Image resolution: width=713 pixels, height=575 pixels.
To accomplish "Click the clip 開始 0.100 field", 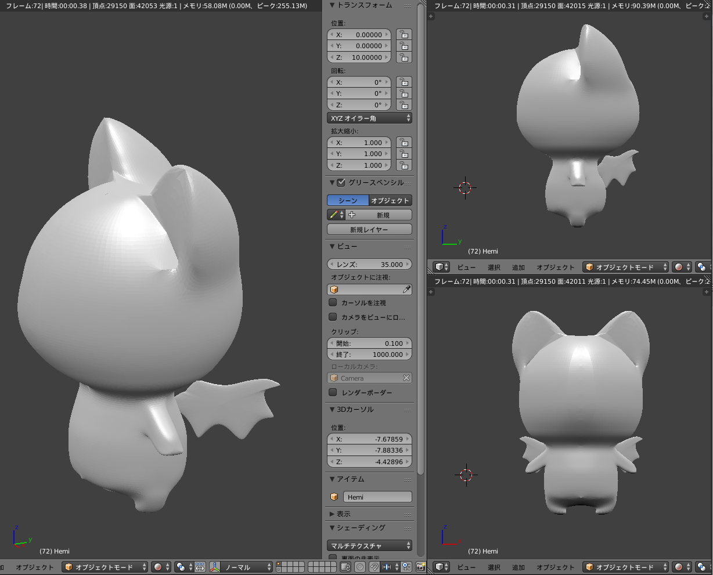I will click(369, 343).
